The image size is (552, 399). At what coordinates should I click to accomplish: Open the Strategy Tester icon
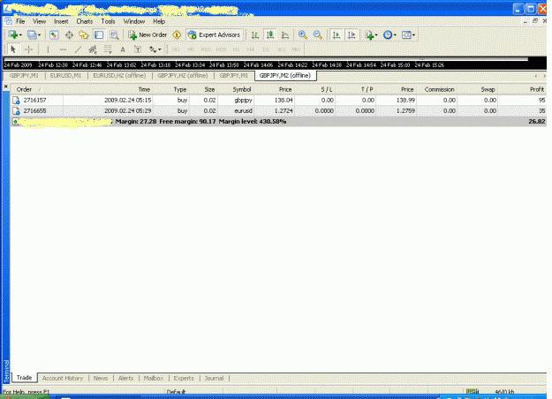[x=114, y=34]
